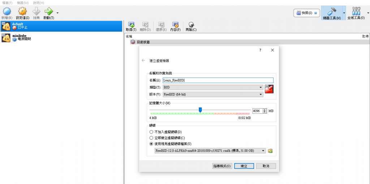This screenshot has width=370, height=184.
Task: Click the Cancel (取消) button
Action: (266, 166)
